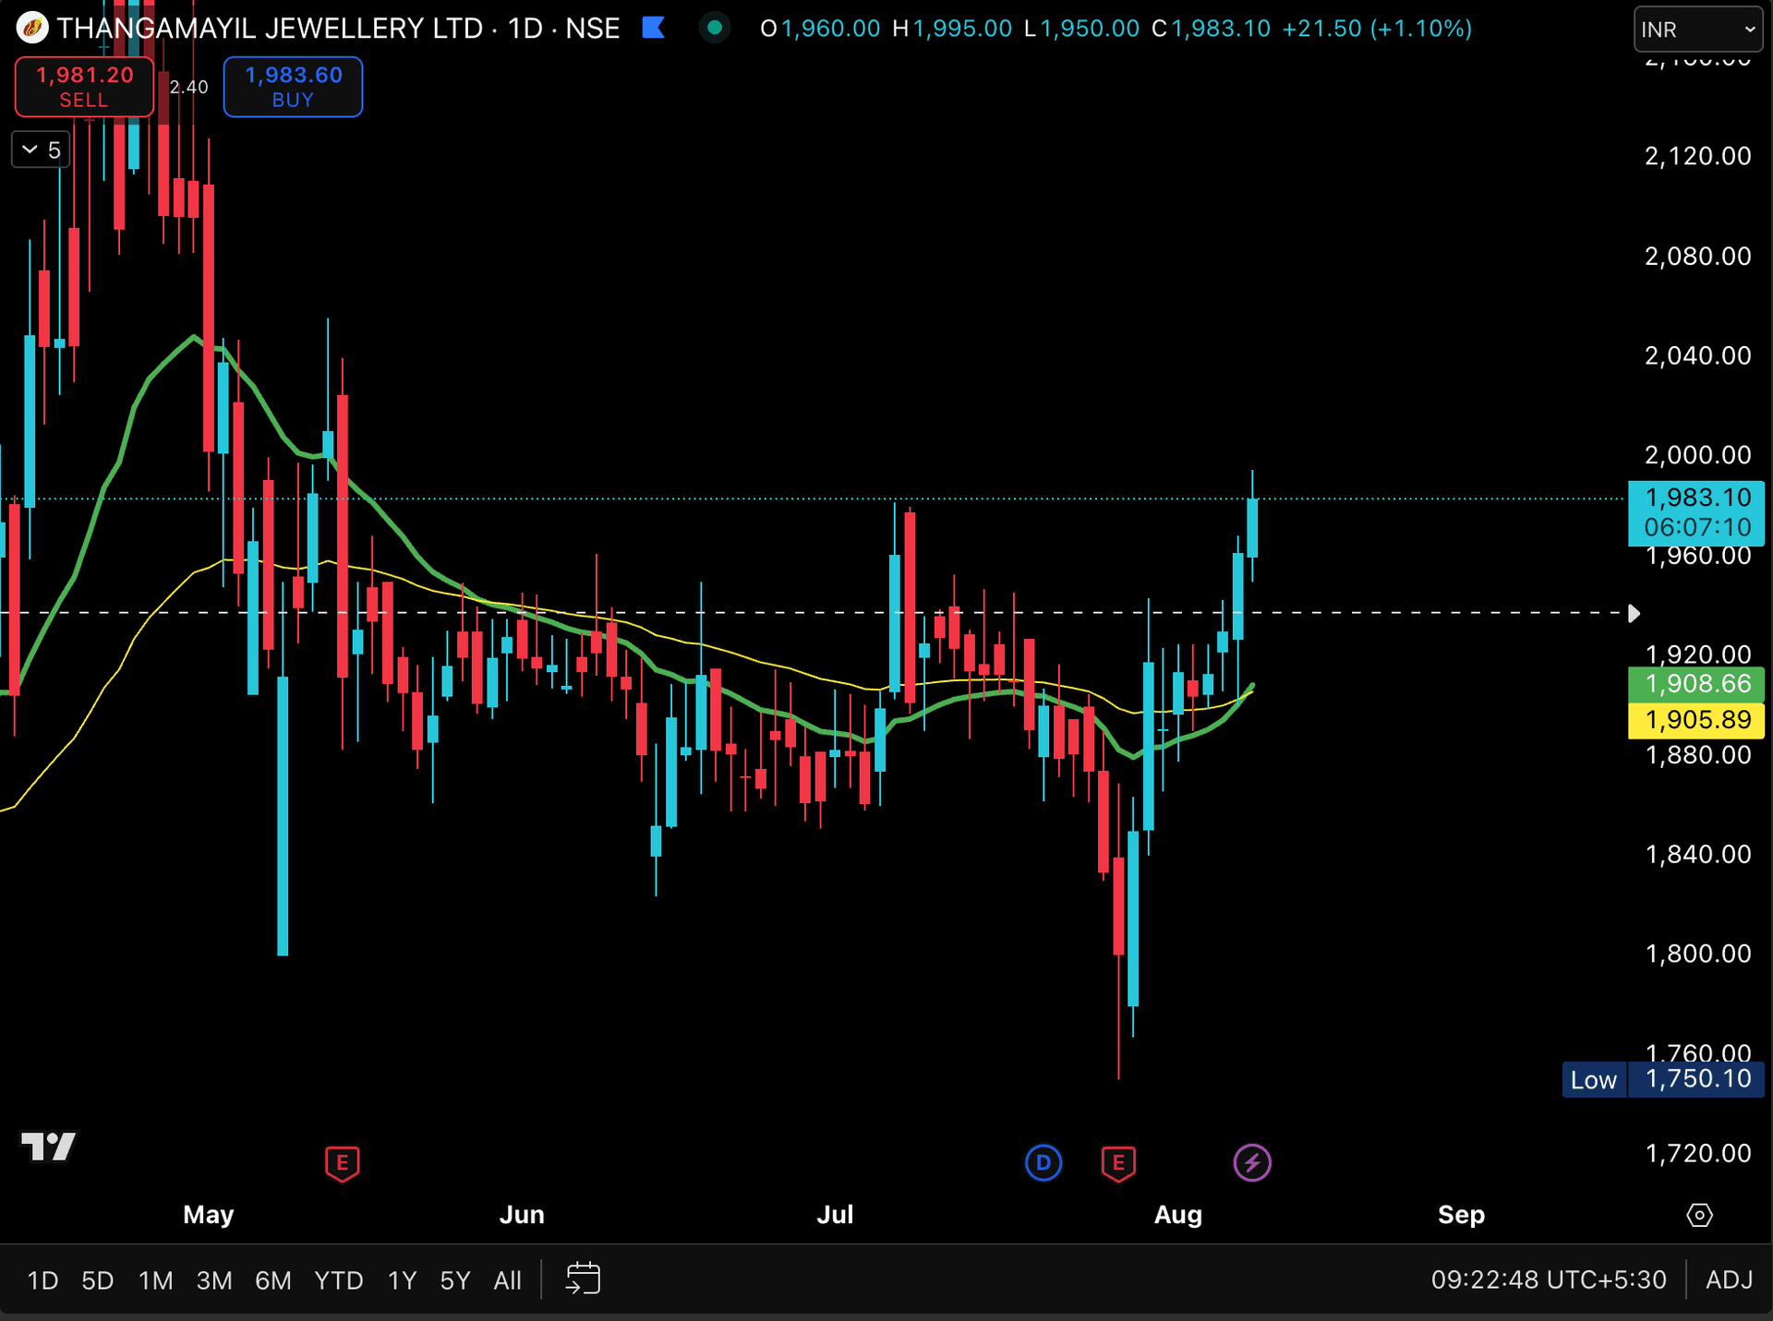The image size is (1773, 1321).
Task: Click the Thangamayil Jewellery symbol logo
Action: click(x=32, y=29)
